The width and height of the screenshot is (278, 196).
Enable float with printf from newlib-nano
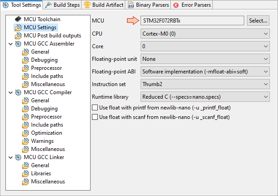95,108
